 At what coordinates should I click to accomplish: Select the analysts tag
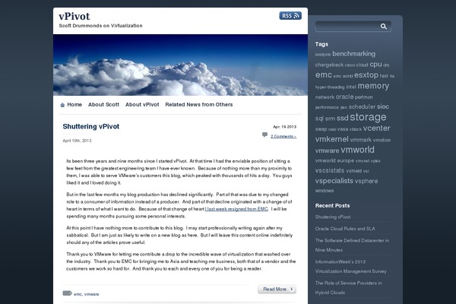pyautogui.click(x=323, y=55)
